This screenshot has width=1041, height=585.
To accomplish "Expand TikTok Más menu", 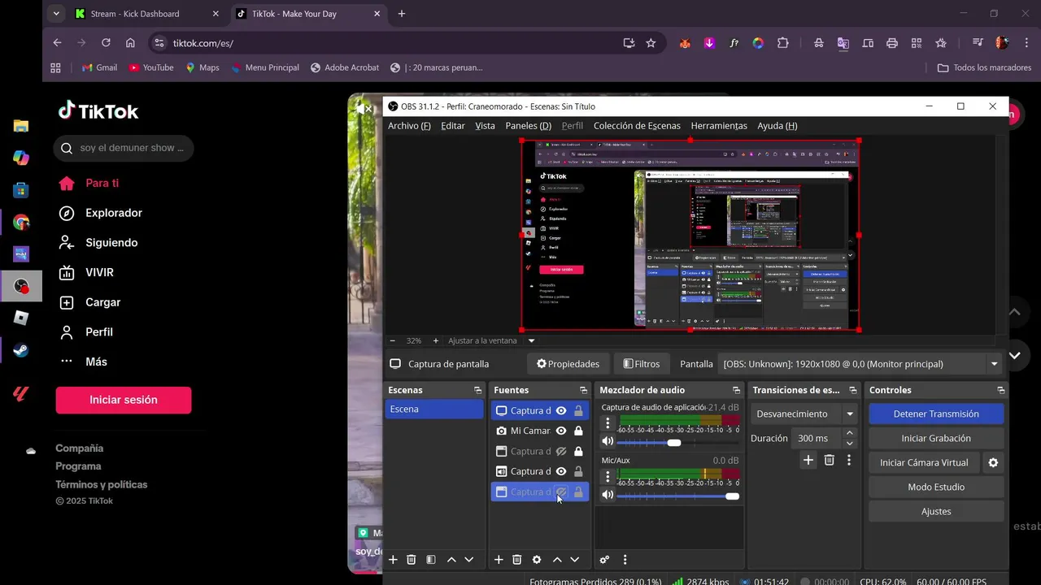I will tap(83, 362).
